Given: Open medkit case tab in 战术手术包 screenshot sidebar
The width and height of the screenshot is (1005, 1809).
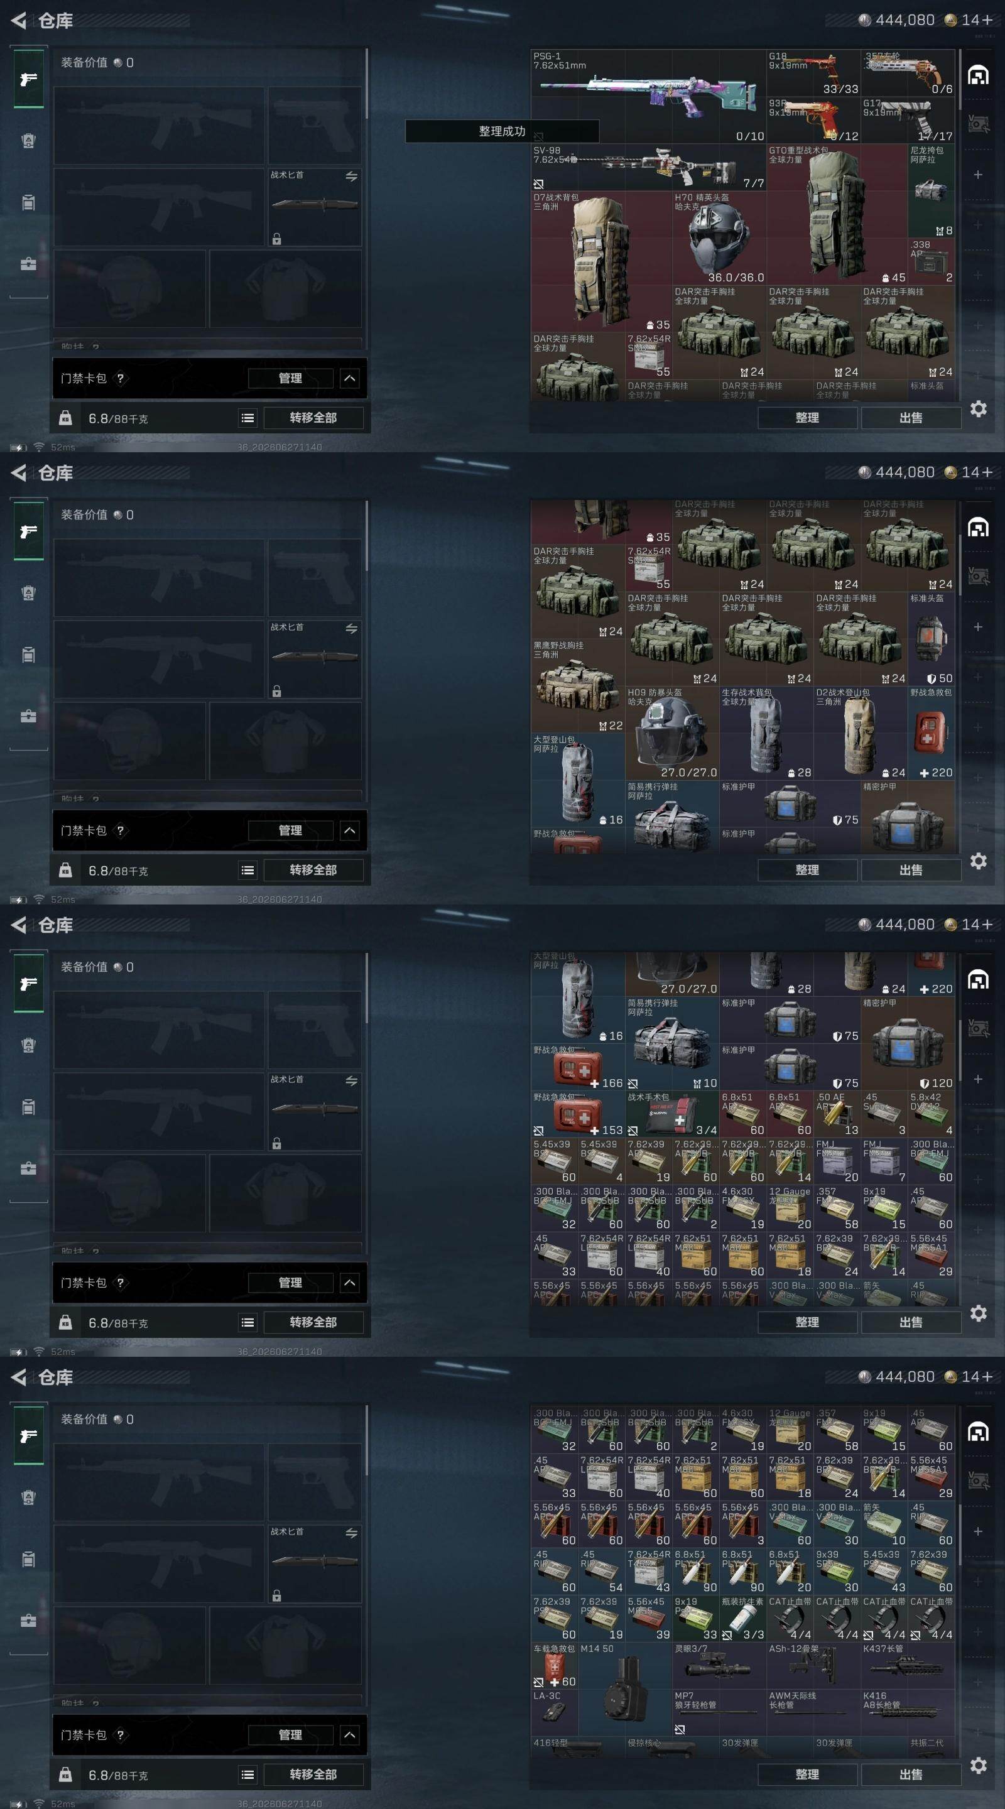Looking at the screenshot, I should tap(29, 1168).
